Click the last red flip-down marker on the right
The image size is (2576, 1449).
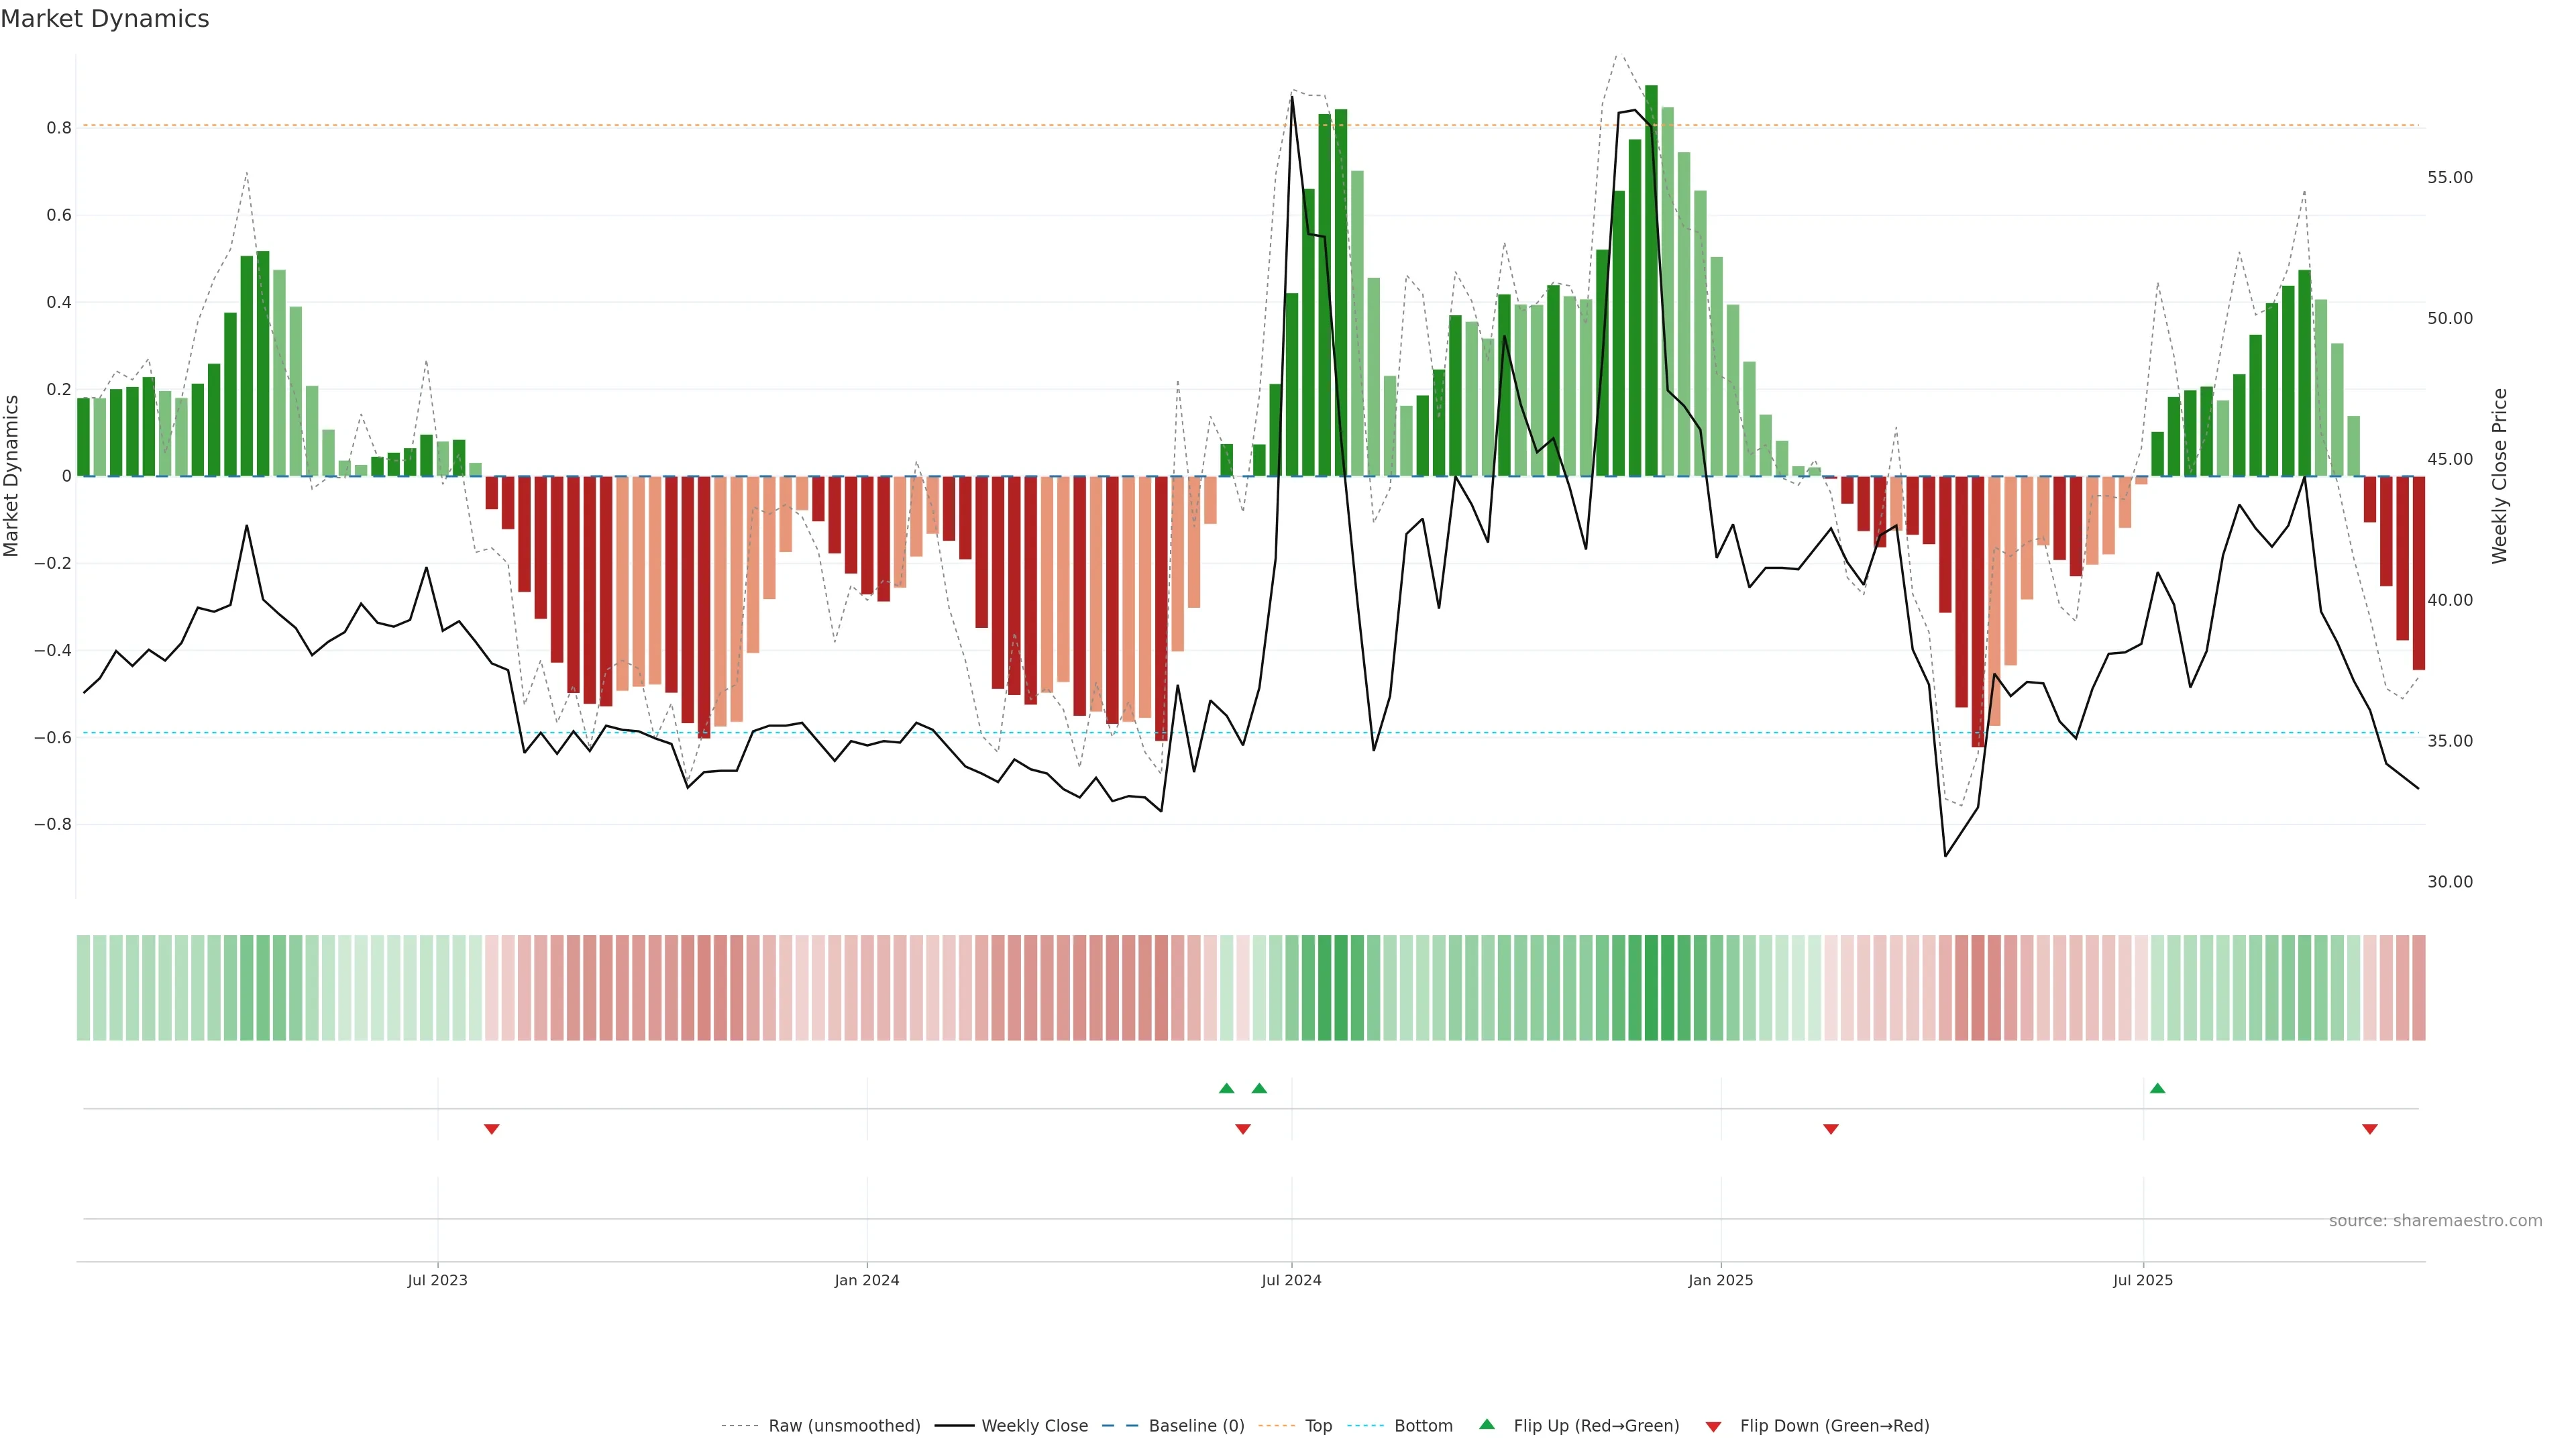[2369, 1129]
